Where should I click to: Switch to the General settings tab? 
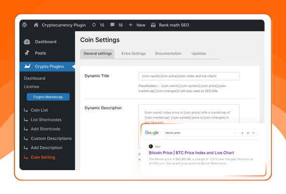97,54
